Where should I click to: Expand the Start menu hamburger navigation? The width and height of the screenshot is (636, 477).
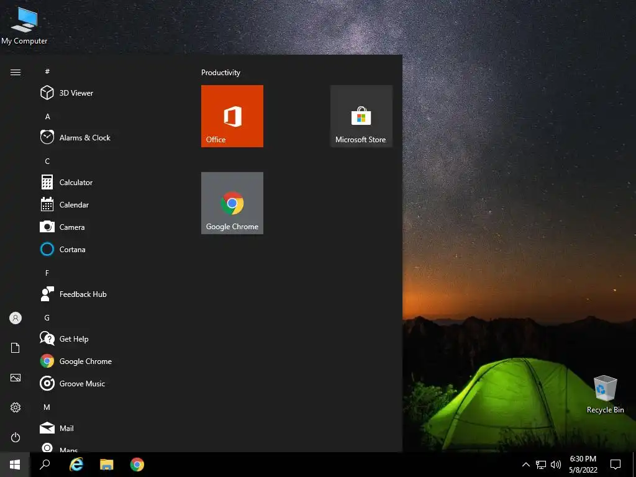(16, 72)
